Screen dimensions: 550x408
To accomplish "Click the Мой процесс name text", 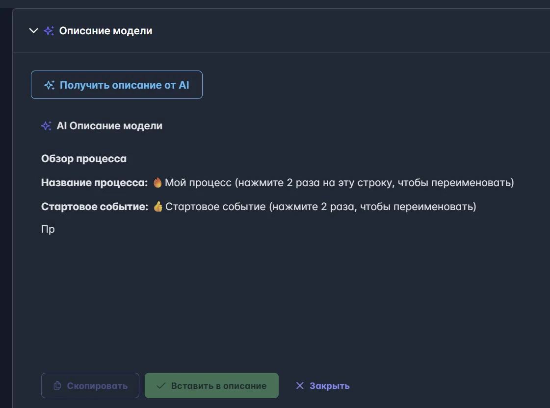I will tap(198, 183).
